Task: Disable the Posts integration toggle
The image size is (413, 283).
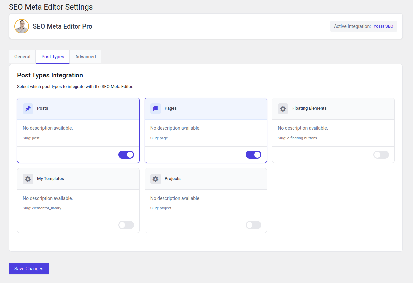Action: pos(126,155)
